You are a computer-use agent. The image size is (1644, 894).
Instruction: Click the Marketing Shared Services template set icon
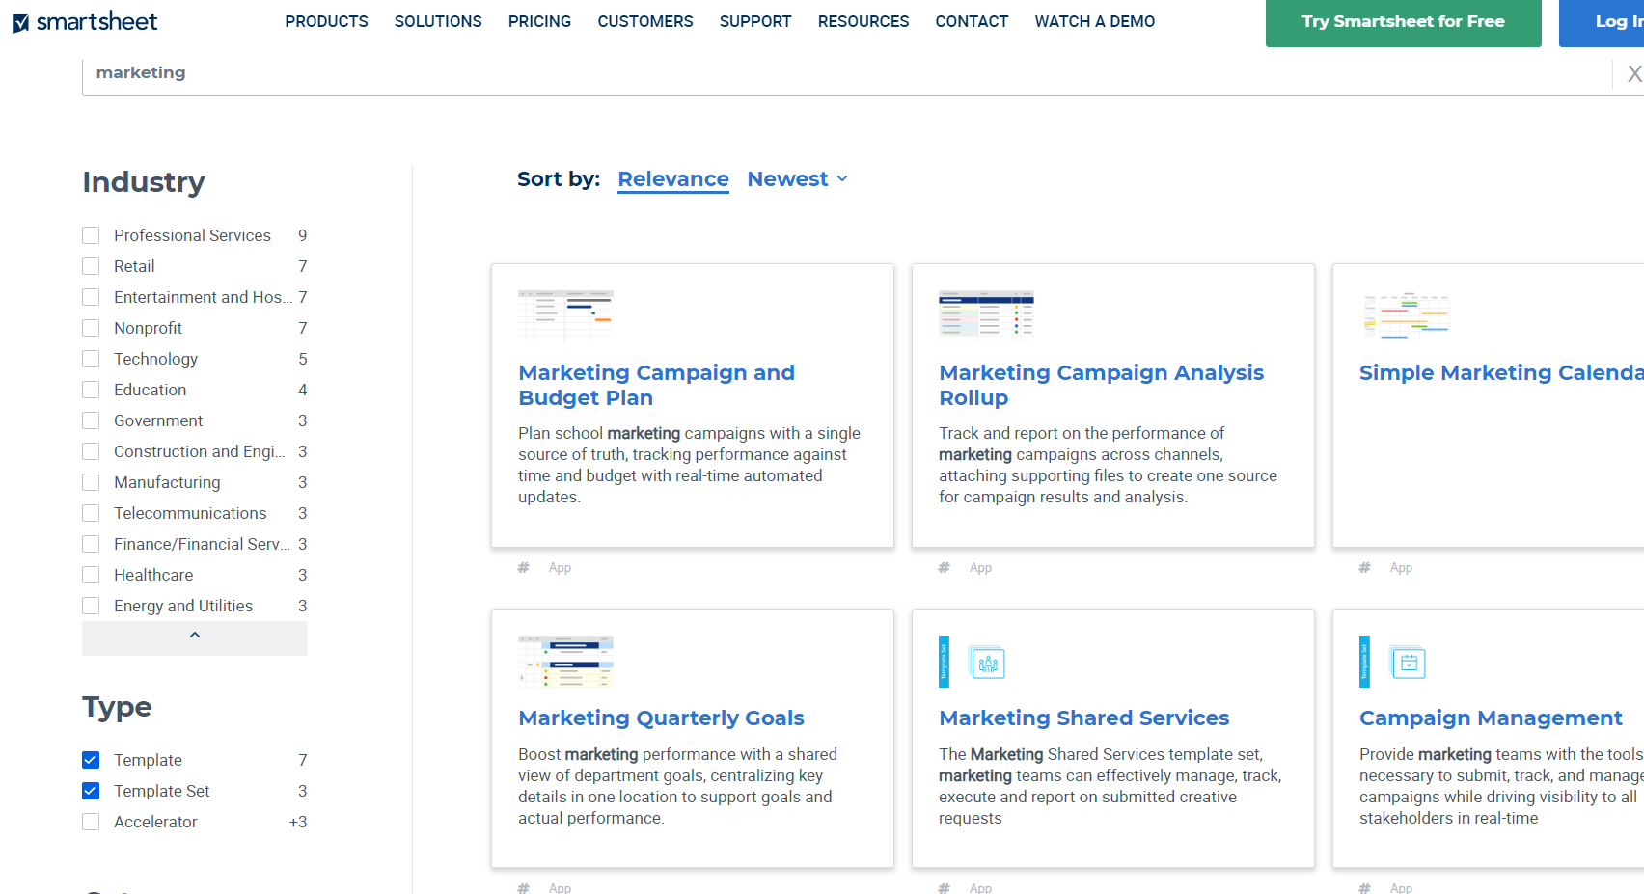[x=988, y=663]
